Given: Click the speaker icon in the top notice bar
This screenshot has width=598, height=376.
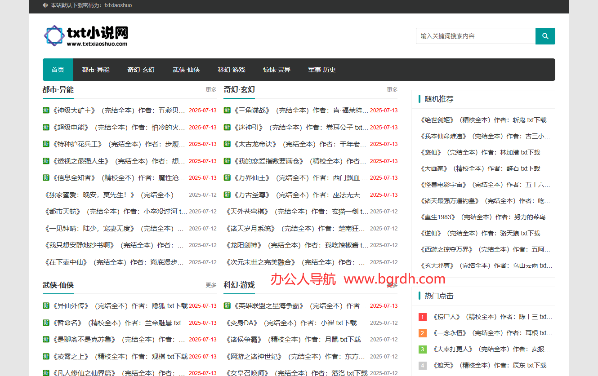Looking at the screenshot, I should (x=45, y=5).
